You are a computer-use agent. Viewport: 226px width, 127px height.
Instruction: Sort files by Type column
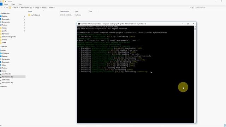[x=76, y=11]
